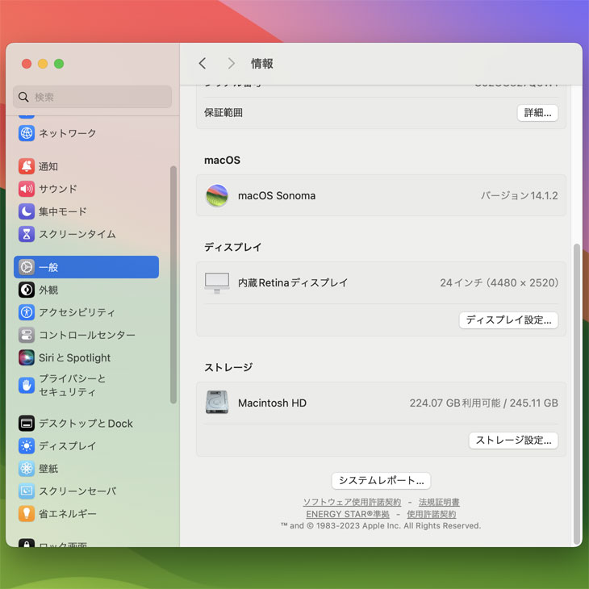Click the 集中モード moon icon
589x589 pixels.
click(x=27, y=211)
